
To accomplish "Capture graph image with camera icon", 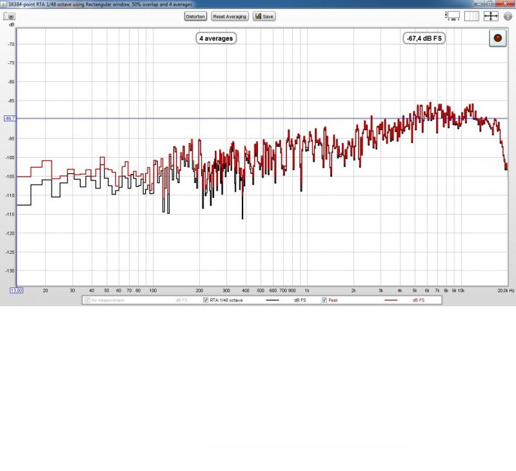I will 10,16.
